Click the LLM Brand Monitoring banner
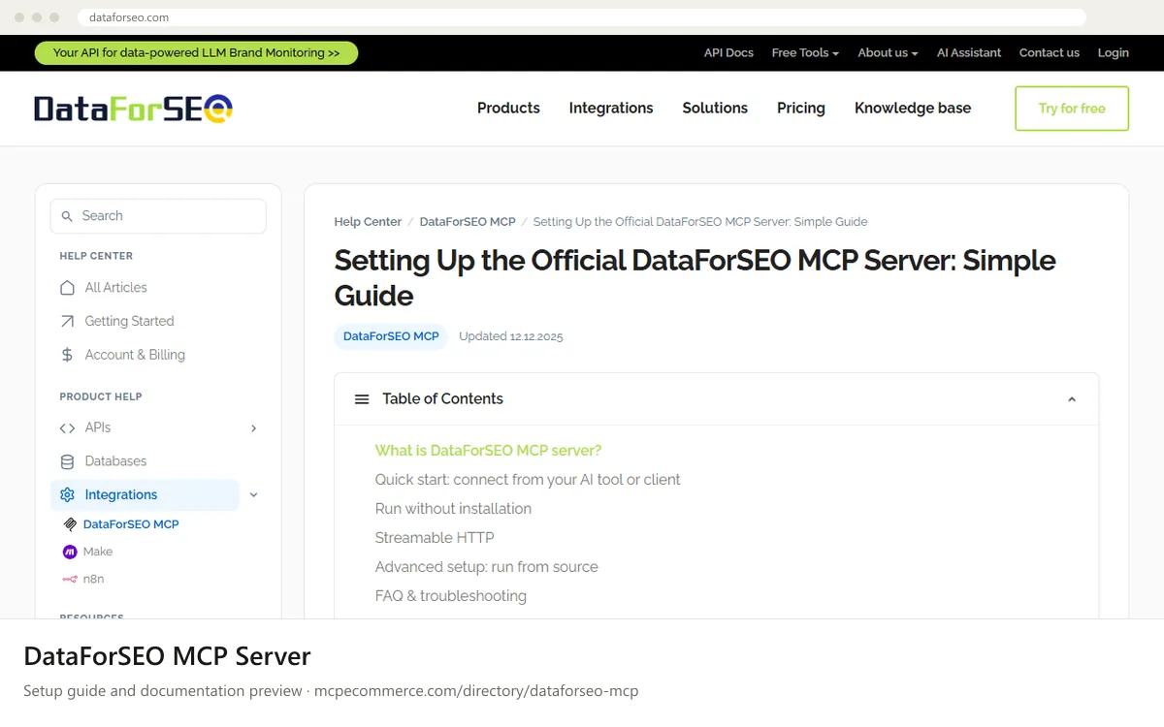 tap(196, 53)
